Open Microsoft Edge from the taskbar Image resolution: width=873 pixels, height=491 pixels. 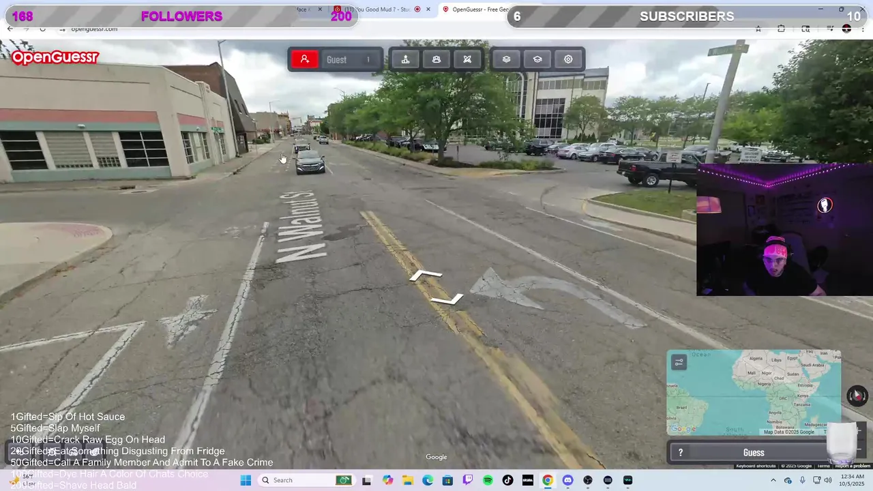click(428, 480)
